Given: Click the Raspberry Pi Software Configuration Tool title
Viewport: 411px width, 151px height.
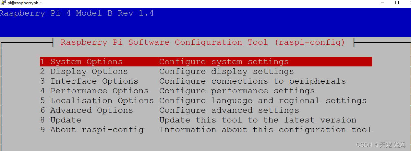Looking at the screenshot, I should coord(203,42).
